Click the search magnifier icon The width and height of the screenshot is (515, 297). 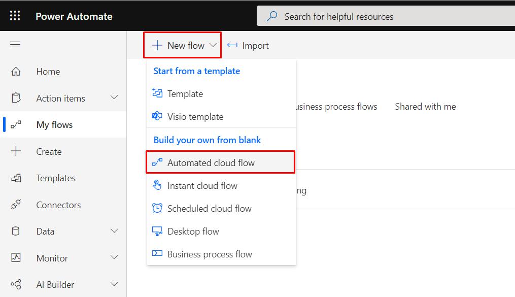point(272,16)
